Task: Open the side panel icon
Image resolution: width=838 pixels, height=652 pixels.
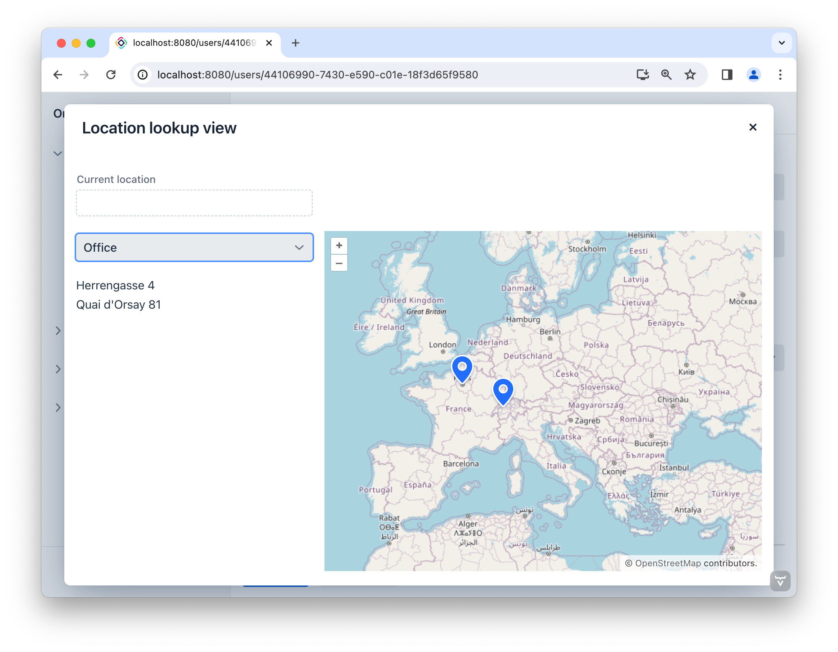Action: (x=726, y=74)
